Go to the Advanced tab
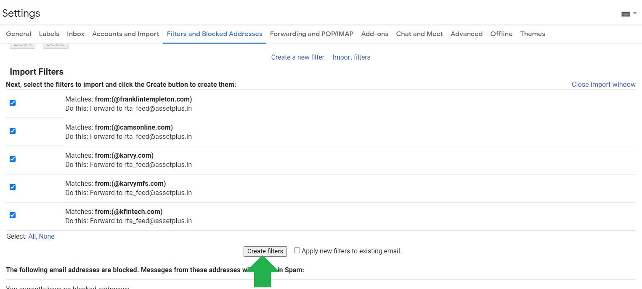The height and width of the screenshot is (289, 642). pos(467,34)
